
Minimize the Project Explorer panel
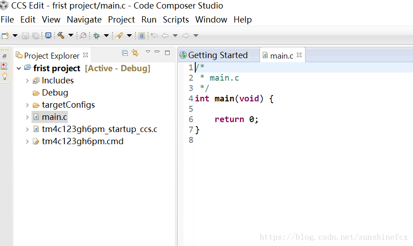click(x=157, y=52)
